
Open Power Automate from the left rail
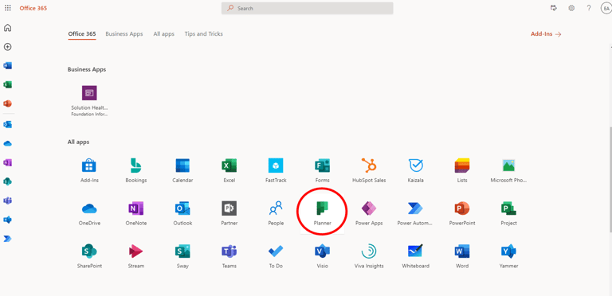[x=7, y=239]
